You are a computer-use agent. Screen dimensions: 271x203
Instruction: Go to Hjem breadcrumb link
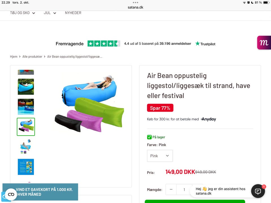(x=14, y=57)
